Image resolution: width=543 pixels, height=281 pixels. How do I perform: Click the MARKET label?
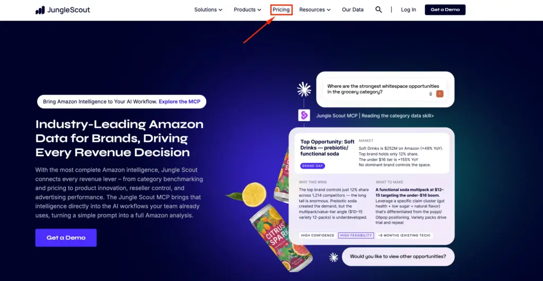point(366,141)
